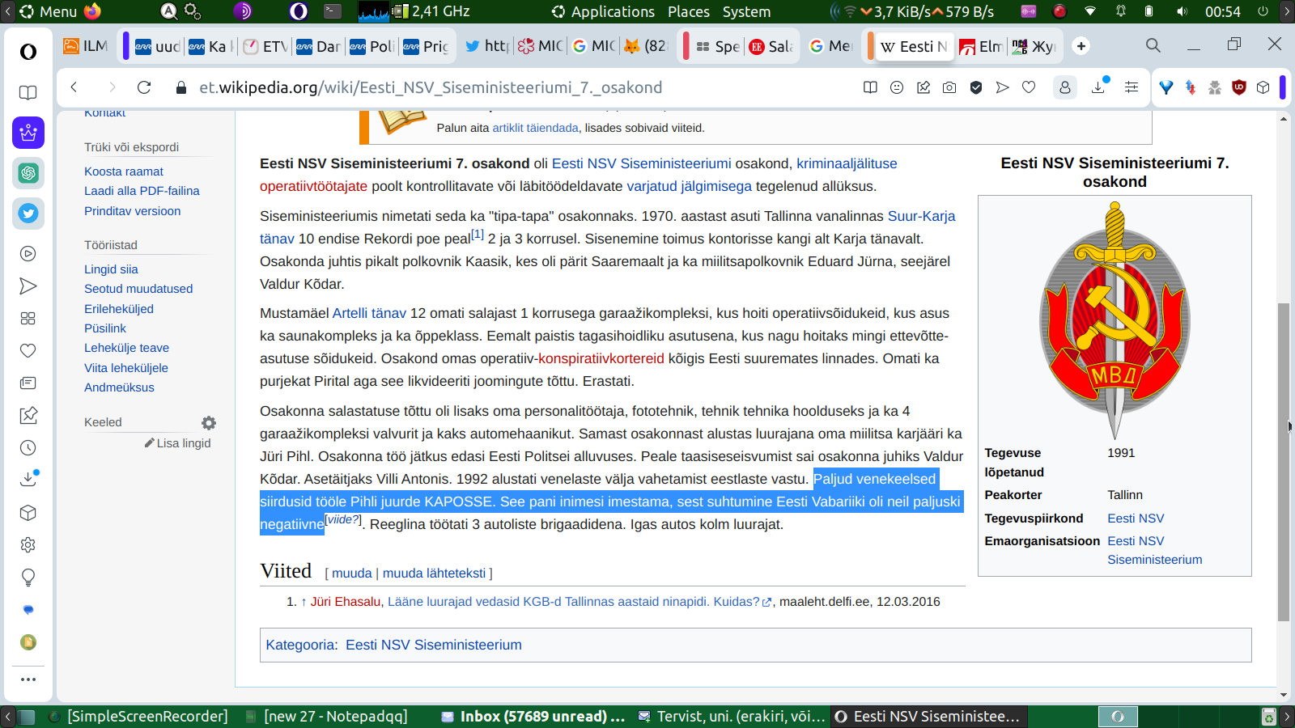Switch to the Elm tab

(x=981, y=46)
